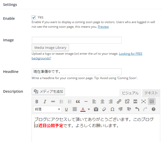This screenshot has height=142, width=162.
Task: Insert a numbered list
Action: coord(70,101)
